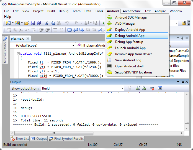Viewport: 193px width, 150px height.
Task: Close the plasma.c tab
Action: click(x=28, y=39)
